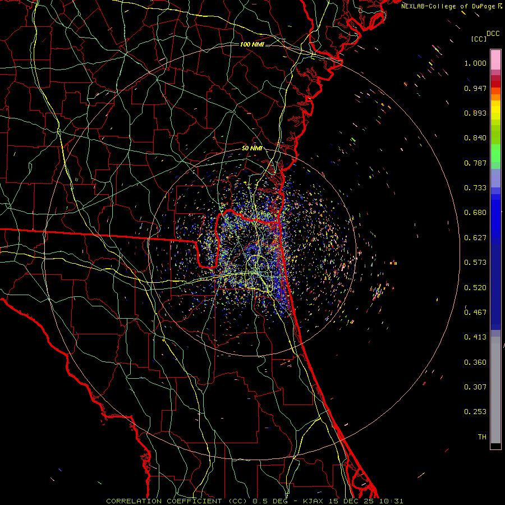
Task: Click the NEXLAB-College of DuPage credit text
Action: 448,6
